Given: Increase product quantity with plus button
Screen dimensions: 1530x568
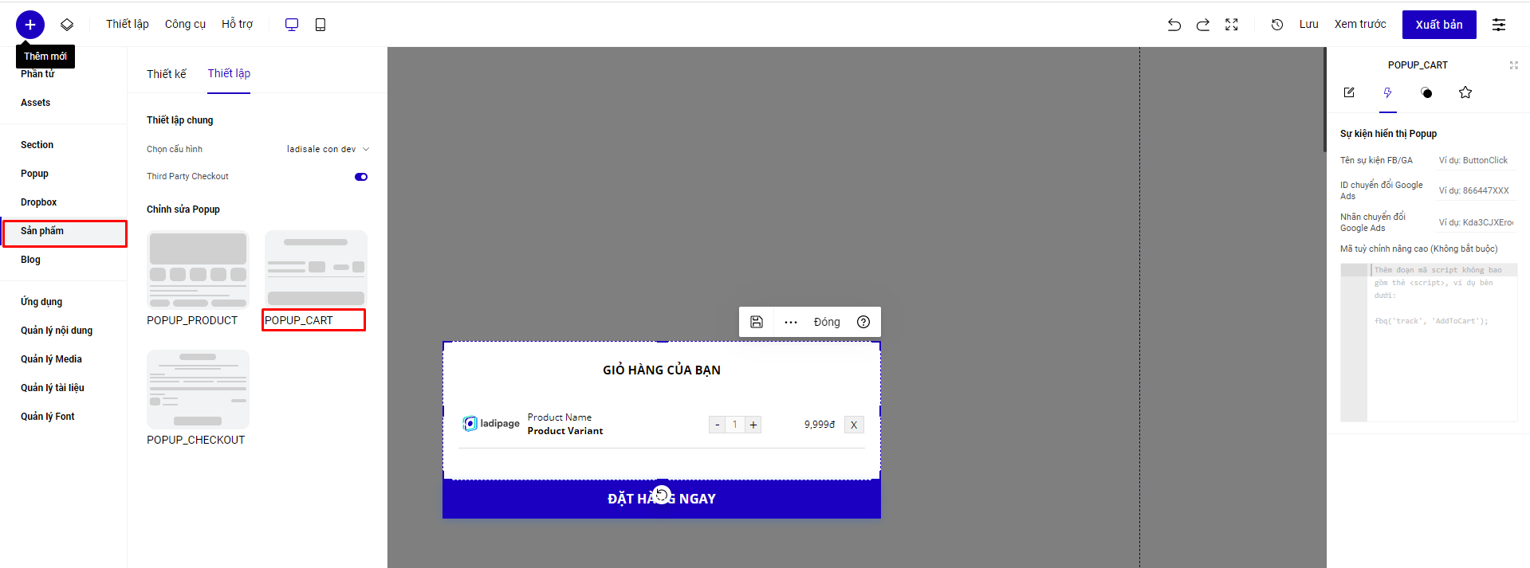Looking at the screenshot, I should [x=753, y=425].
